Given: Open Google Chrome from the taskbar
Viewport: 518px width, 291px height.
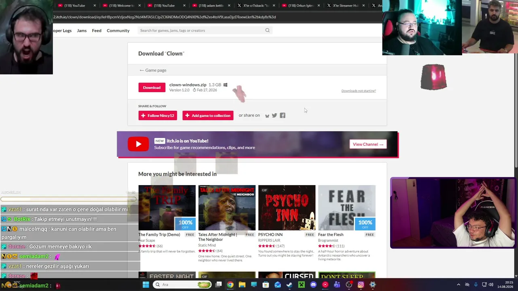Looking at the screenshot, I should [x=230, y=285].
